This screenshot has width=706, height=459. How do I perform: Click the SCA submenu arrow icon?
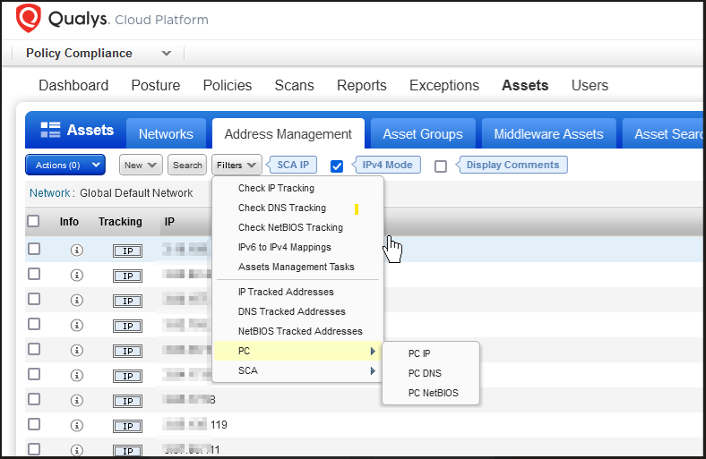373,370
